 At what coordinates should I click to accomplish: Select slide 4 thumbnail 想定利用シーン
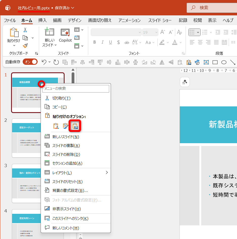26,224
